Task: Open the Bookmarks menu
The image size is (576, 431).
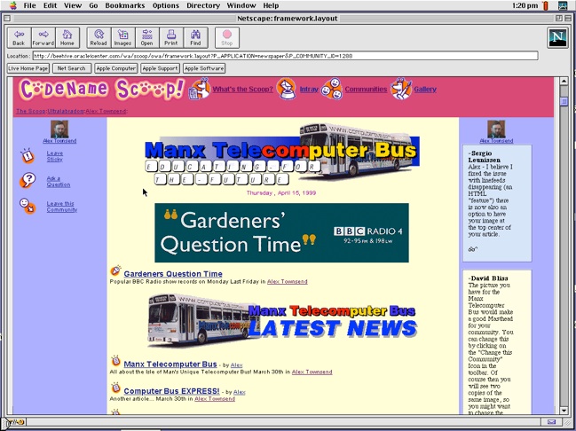Action: (x=124, y=5)
